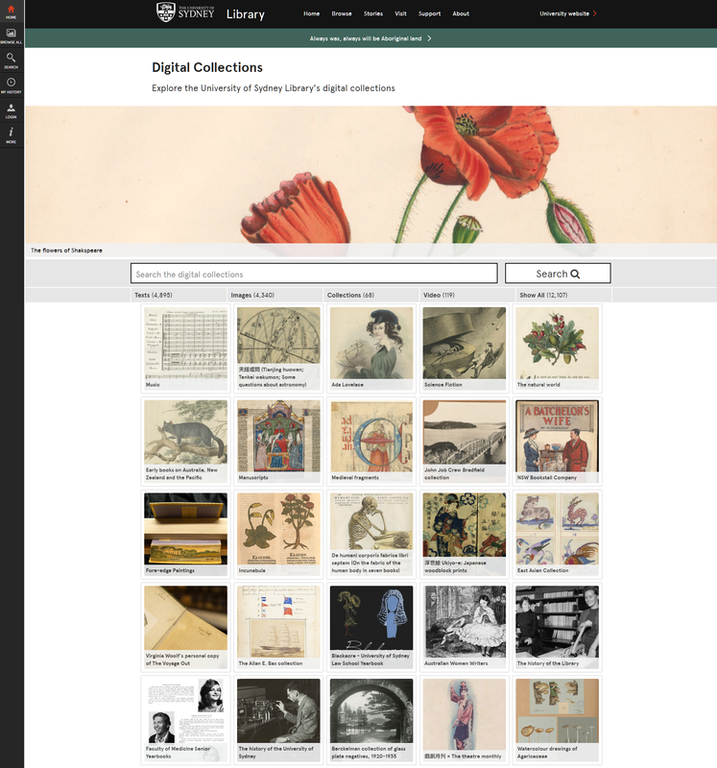Click the Search button
Viewport: 717px width, 768px height.
558,274
